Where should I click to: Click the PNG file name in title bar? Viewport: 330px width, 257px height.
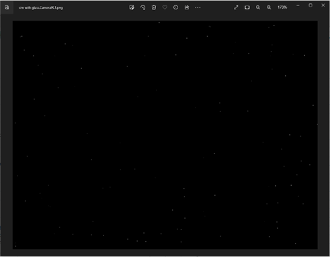coord(40,7)
